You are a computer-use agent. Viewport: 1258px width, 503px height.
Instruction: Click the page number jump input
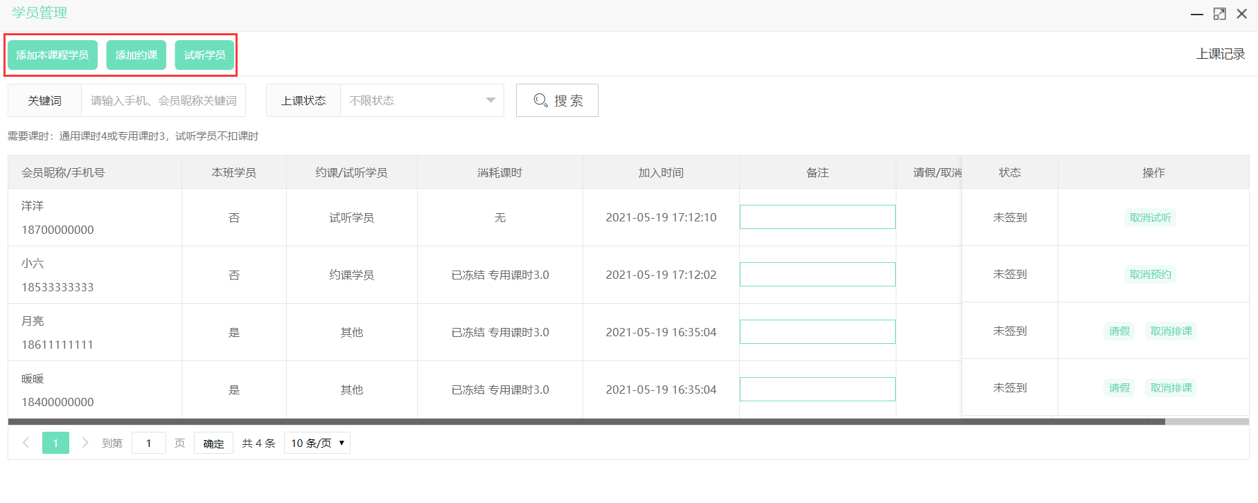148,443
